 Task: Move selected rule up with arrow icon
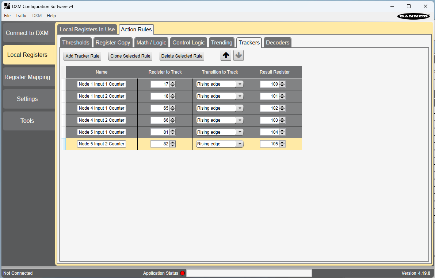click(x=226, y=56)
